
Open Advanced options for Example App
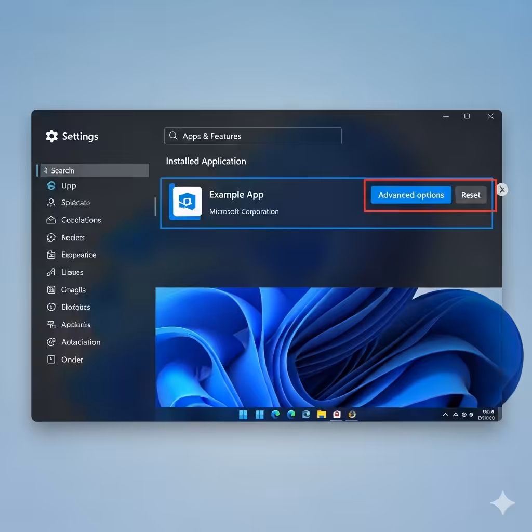point(411,195)
